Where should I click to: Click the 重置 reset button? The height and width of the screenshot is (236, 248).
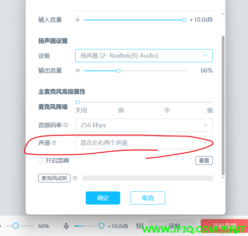[x=204, y=161]
